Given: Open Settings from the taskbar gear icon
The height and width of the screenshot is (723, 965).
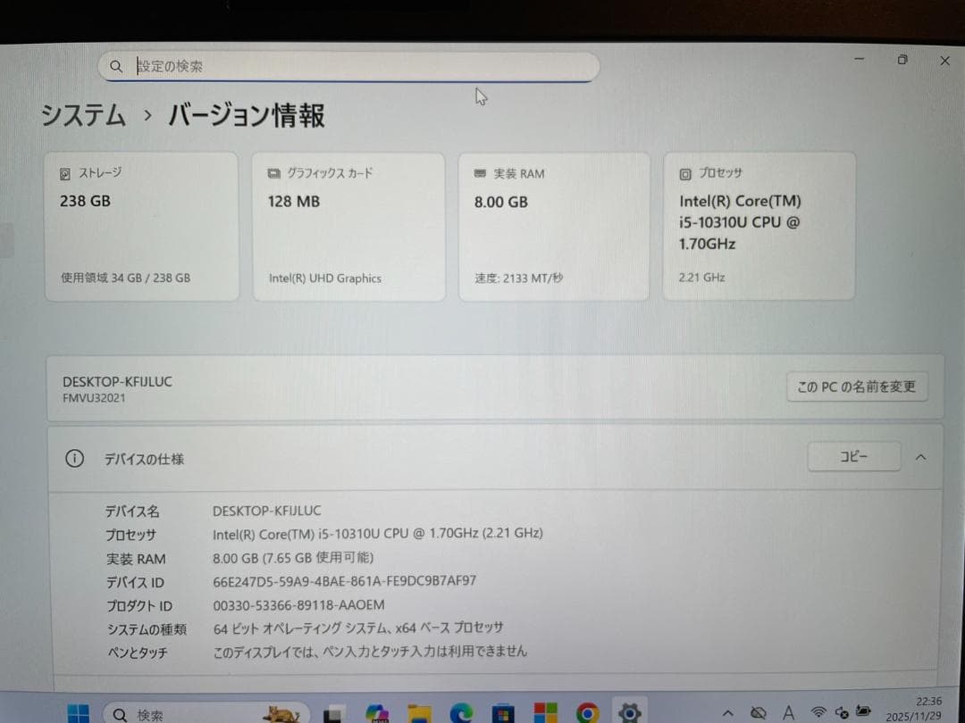Looking at the screenshot, I should click(x=630, y=712).
